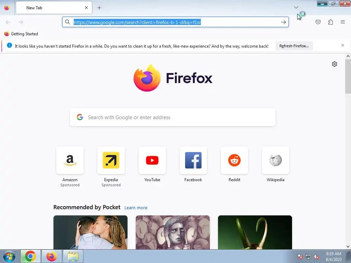Click Learn more link beside Pocket
Screen dimensions: 351x263
click(x=136, y=208)
